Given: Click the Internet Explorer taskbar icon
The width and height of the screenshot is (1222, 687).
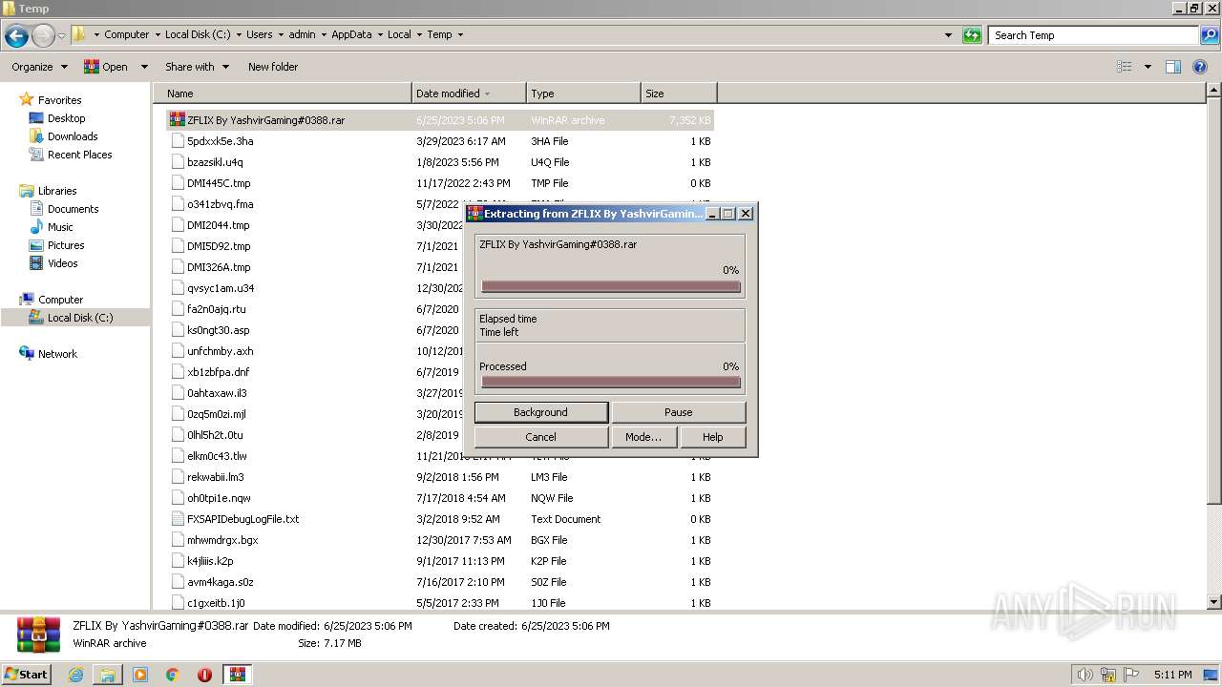Looking at the screenshot, I should (75, 675).
